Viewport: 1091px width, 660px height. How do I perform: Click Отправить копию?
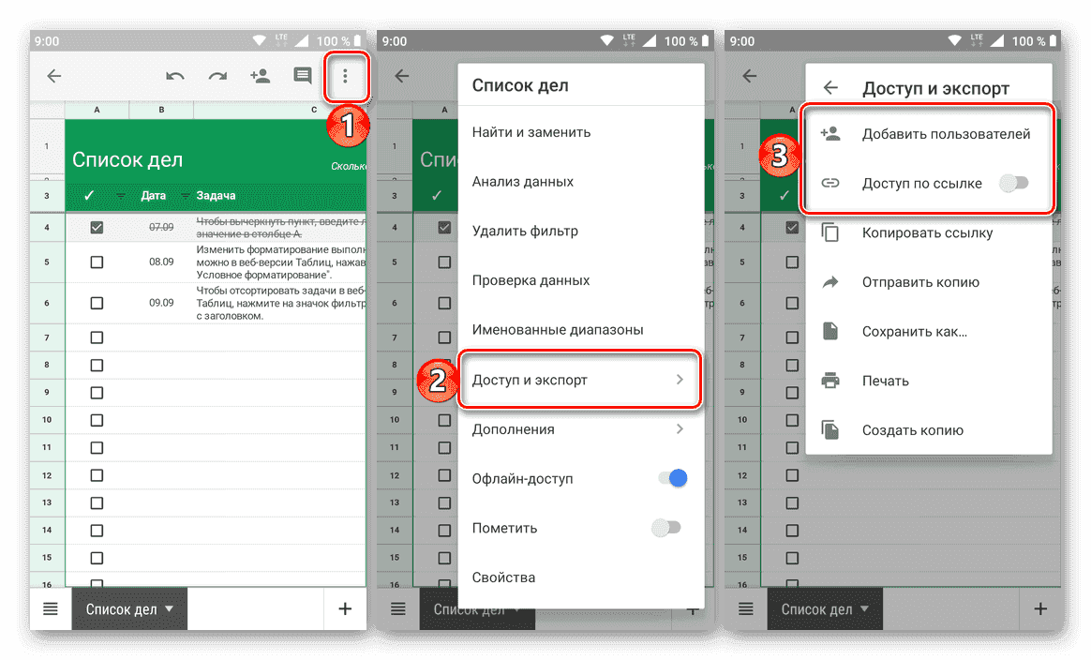pos(919,281)
